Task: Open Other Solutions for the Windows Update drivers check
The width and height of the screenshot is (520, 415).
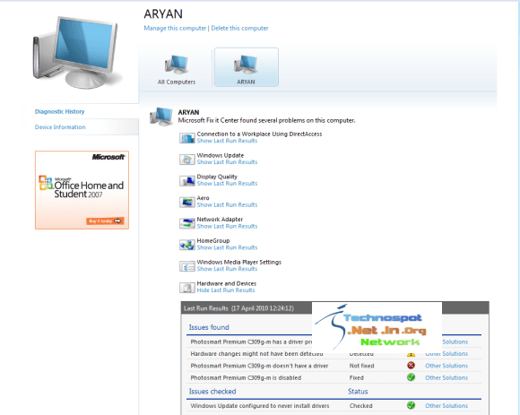Action: (446, 406)
